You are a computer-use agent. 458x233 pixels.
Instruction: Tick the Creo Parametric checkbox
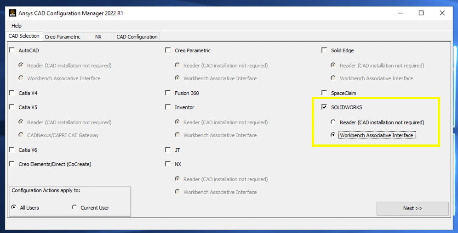coord(168,50)
